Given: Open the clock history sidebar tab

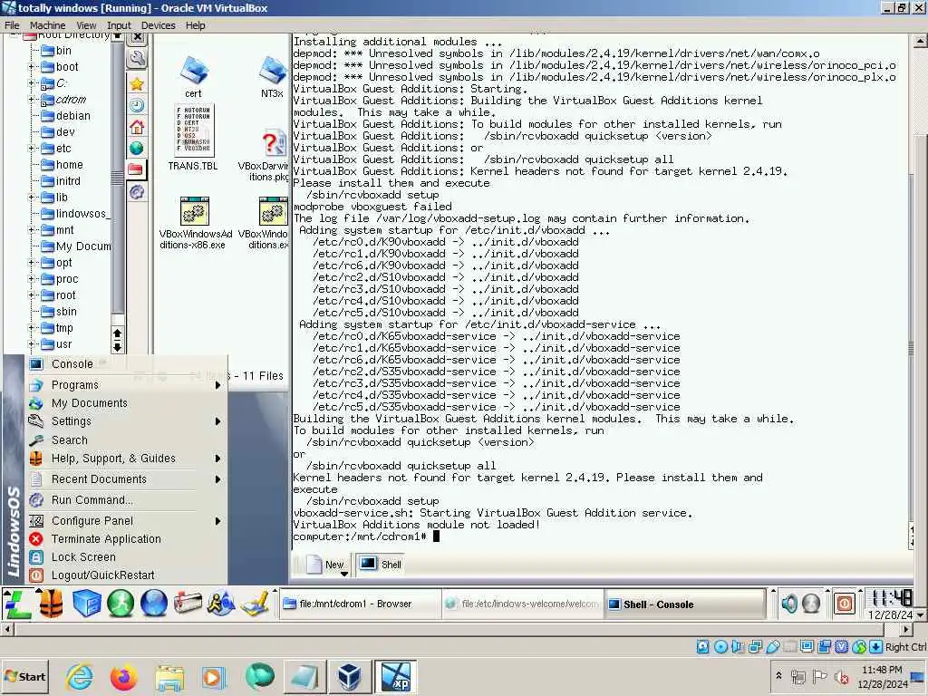Looking at the screenshot, I should (137, 105).
